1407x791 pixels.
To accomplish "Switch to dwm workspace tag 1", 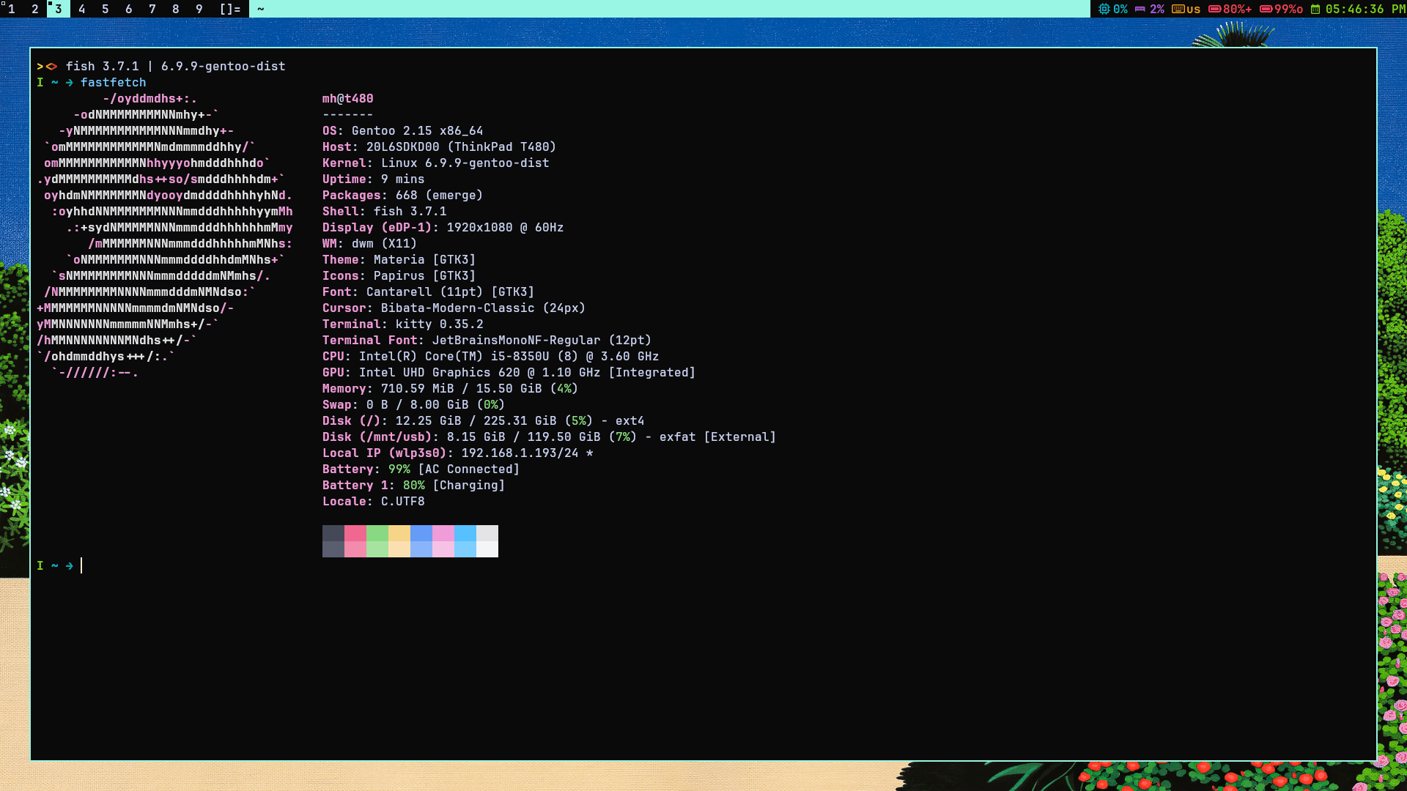I will point(12,9).
